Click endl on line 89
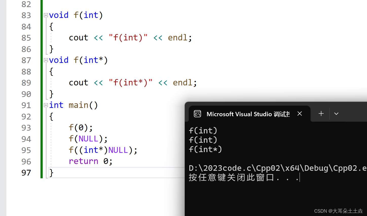 click(183, 83)
